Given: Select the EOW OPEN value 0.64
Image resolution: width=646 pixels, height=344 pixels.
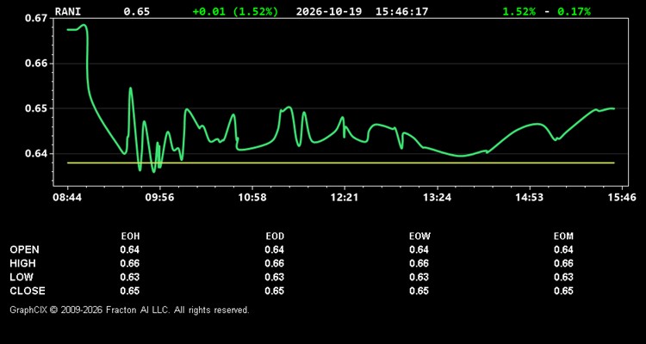Looking at the screenshot, I should (419, 249).
